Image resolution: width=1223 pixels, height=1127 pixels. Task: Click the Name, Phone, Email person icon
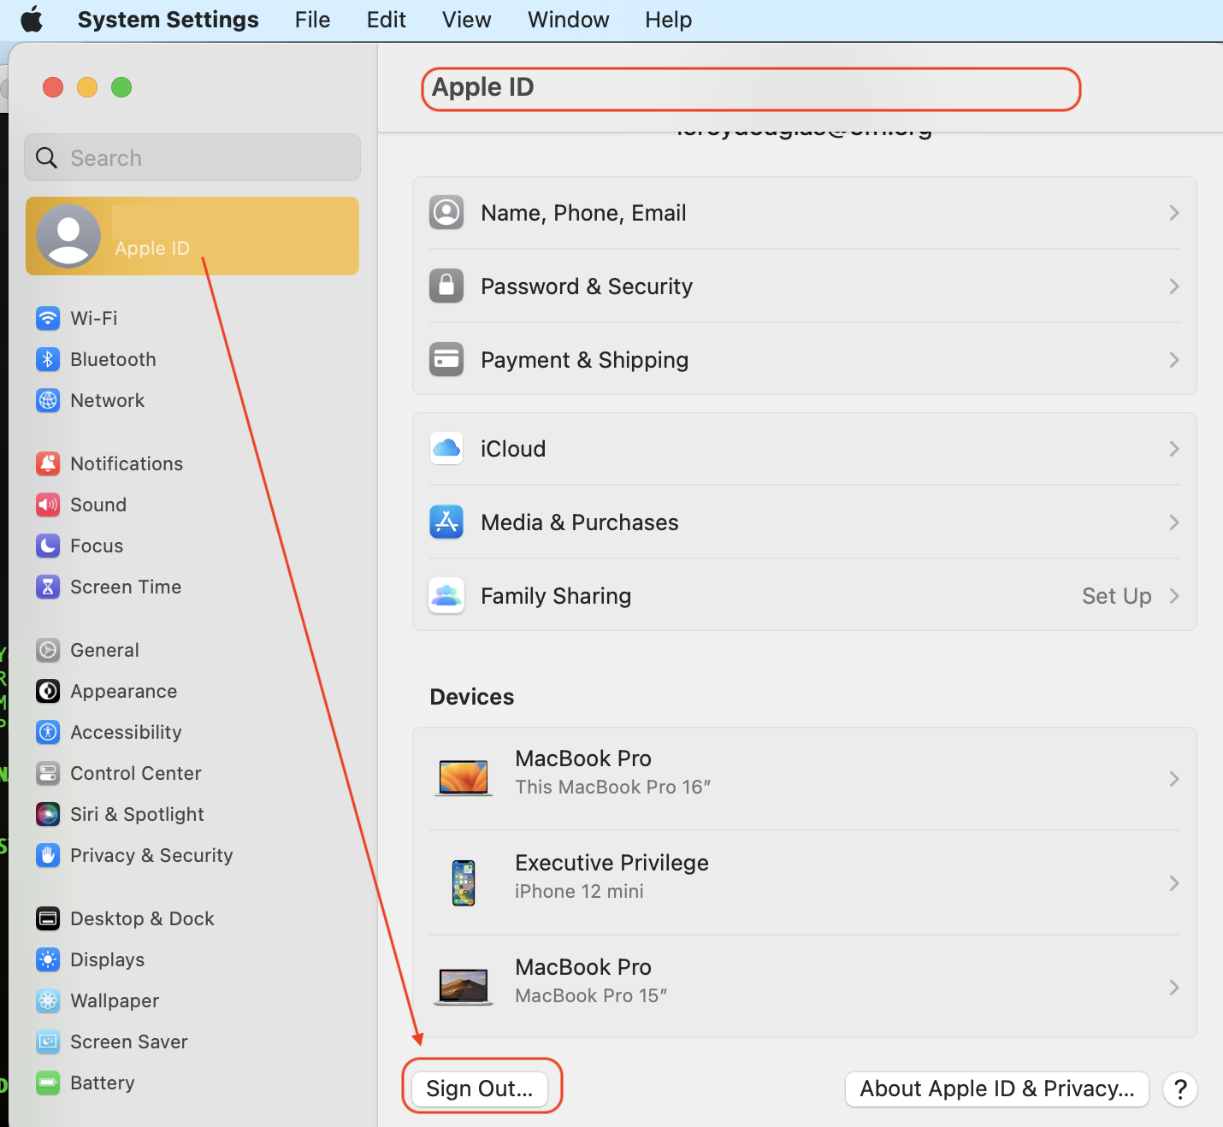(446, 212)
